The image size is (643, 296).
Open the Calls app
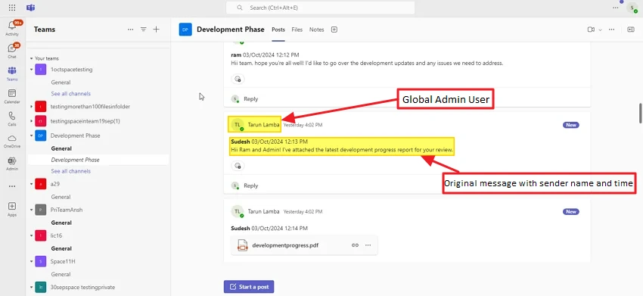click(x=12, y=119)
